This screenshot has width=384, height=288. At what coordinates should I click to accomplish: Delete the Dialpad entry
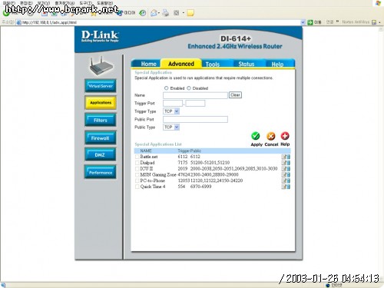288,163
